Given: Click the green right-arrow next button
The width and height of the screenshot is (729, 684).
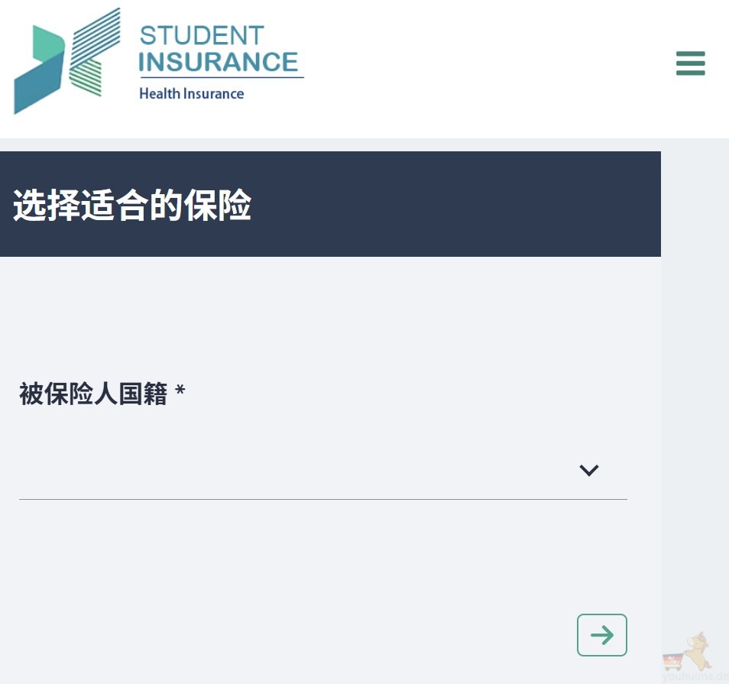Looking at the screenshot, I should click(x=601, y=634).
